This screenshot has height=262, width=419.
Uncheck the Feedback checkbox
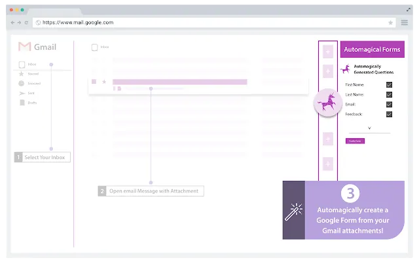389,115
